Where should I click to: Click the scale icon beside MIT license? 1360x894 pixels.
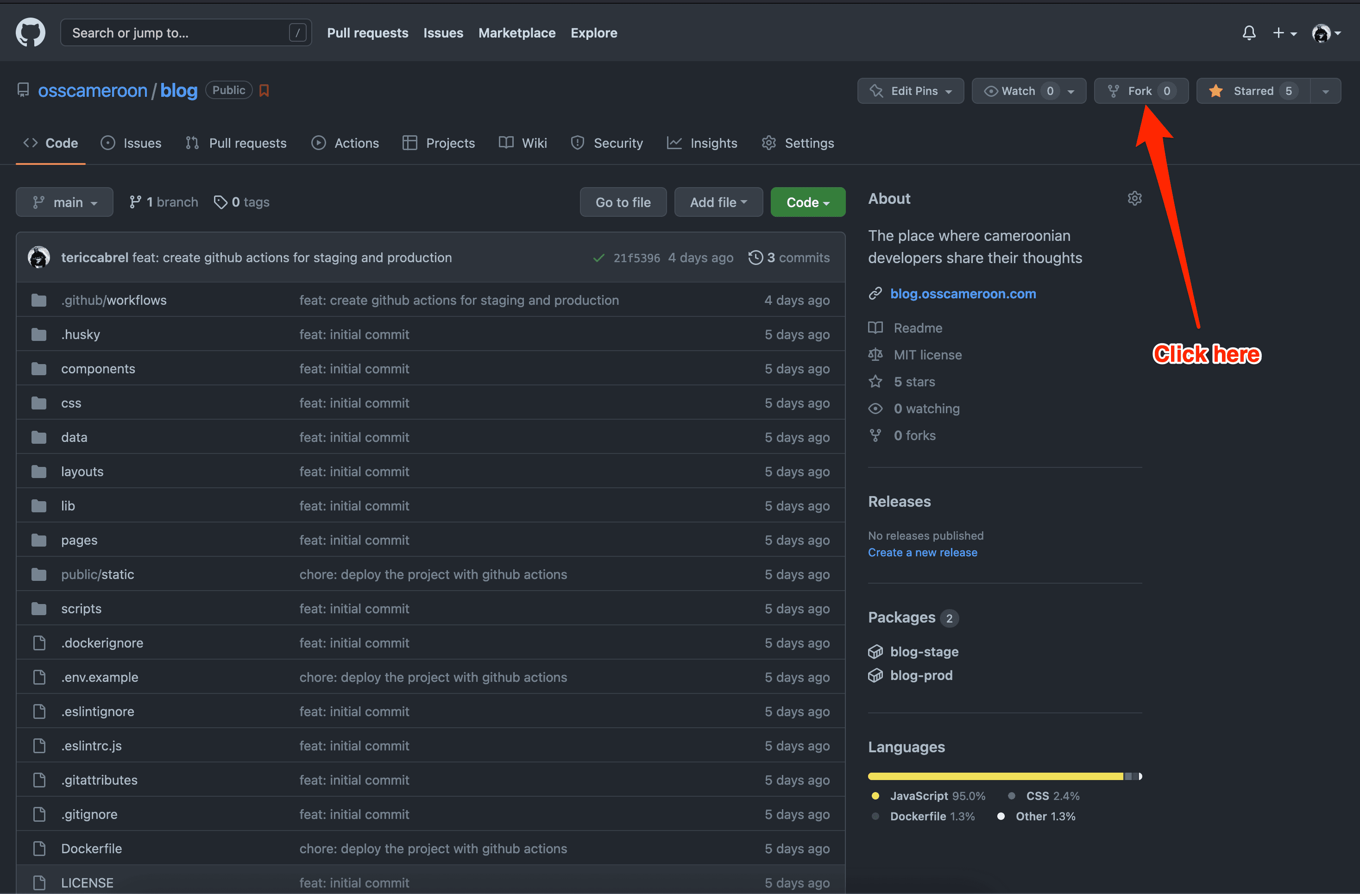(x=875, y=354)
